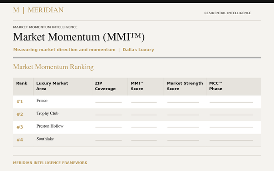
Task: Click 'Measuring market direction and momentum' subtitle
Action: (x=64, y=50)
